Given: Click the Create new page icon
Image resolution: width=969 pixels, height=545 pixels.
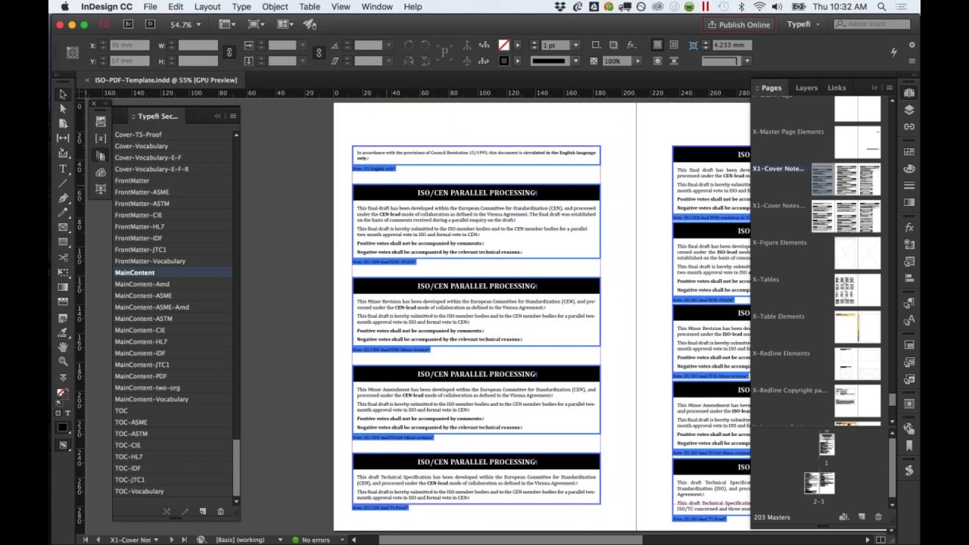Looking at the screenshot, I should 862,517.
